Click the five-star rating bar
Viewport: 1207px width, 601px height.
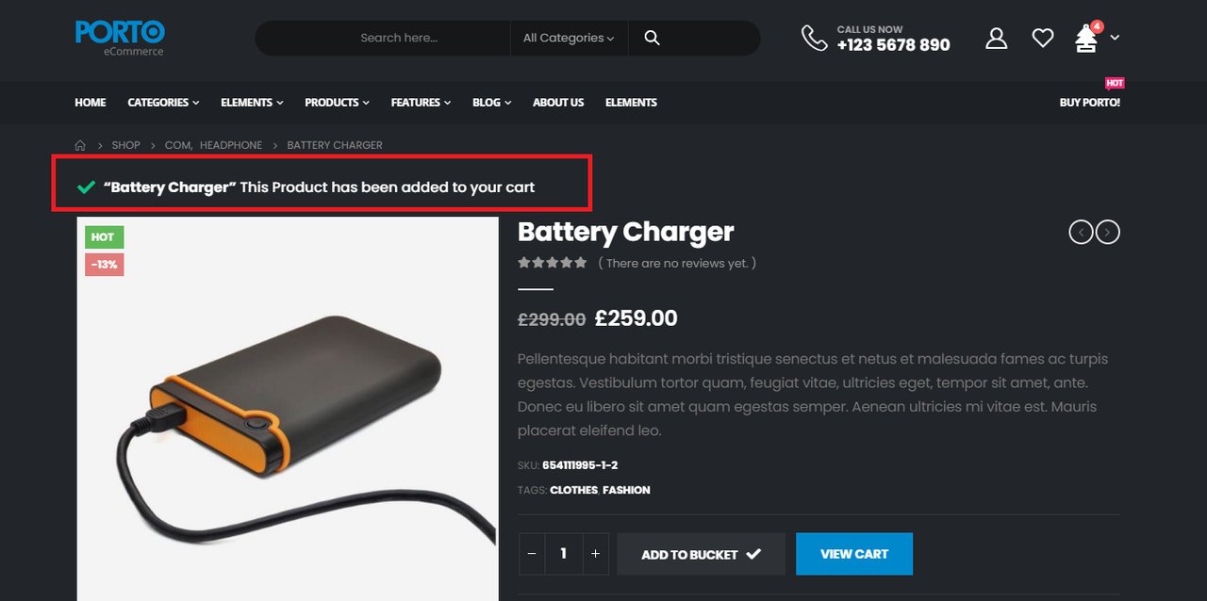point(553,263)
